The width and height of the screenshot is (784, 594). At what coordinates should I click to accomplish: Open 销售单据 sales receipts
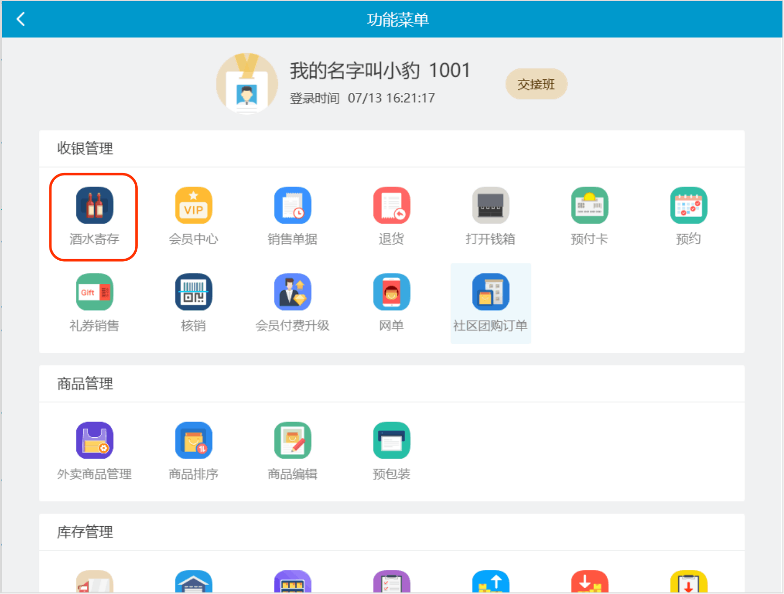pyautogui.click(x=293, y=206)
